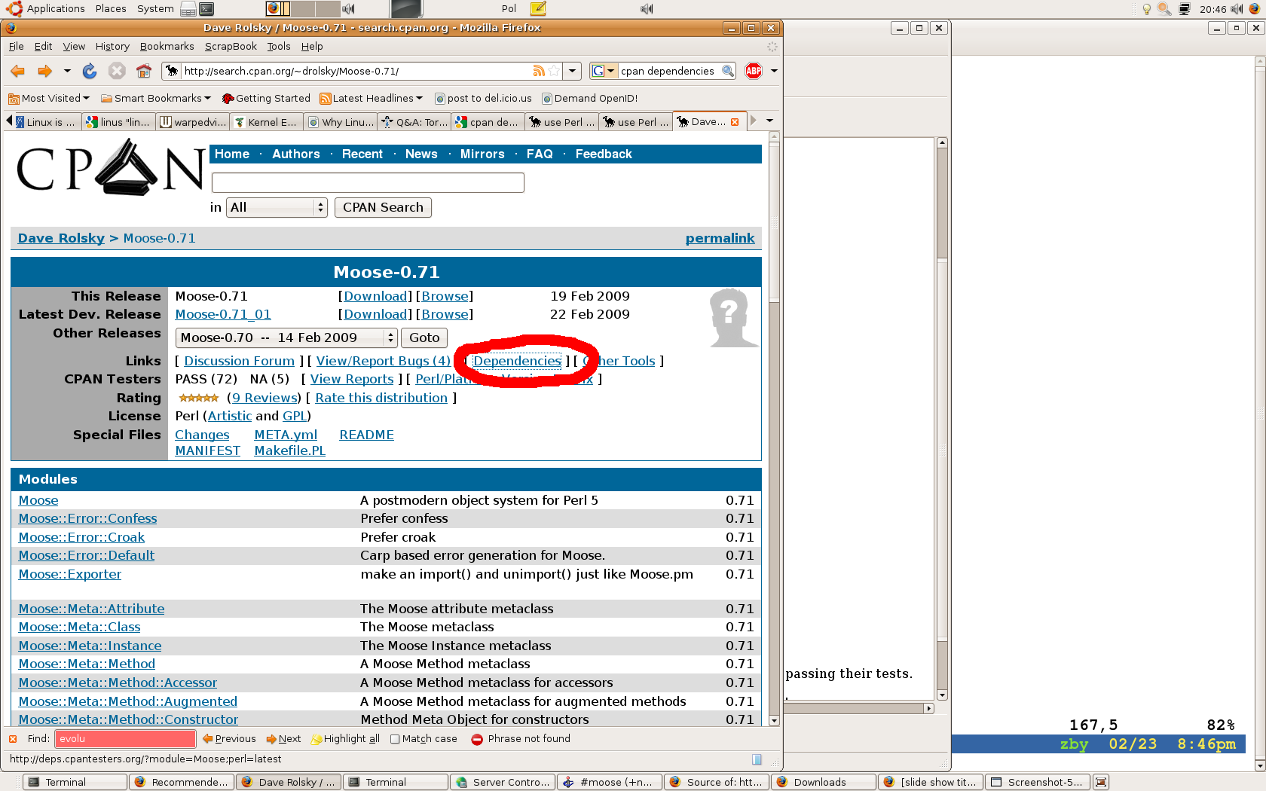
Task: Click the Ubuntu Applications menu logo
Action: click(14, 8)
